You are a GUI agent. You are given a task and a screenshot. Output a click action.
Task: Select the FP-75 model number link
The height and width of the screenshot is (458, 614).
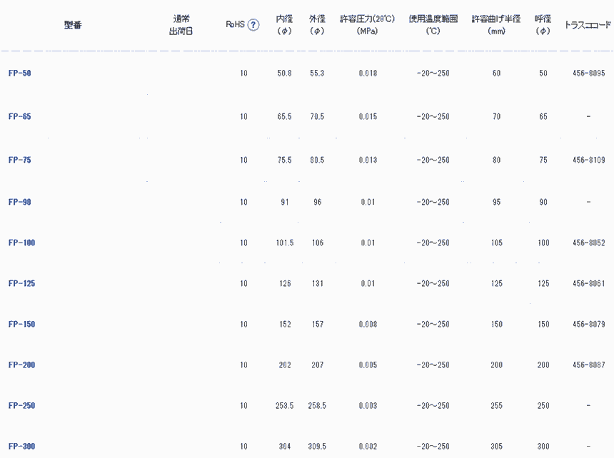tap(19, 161)
